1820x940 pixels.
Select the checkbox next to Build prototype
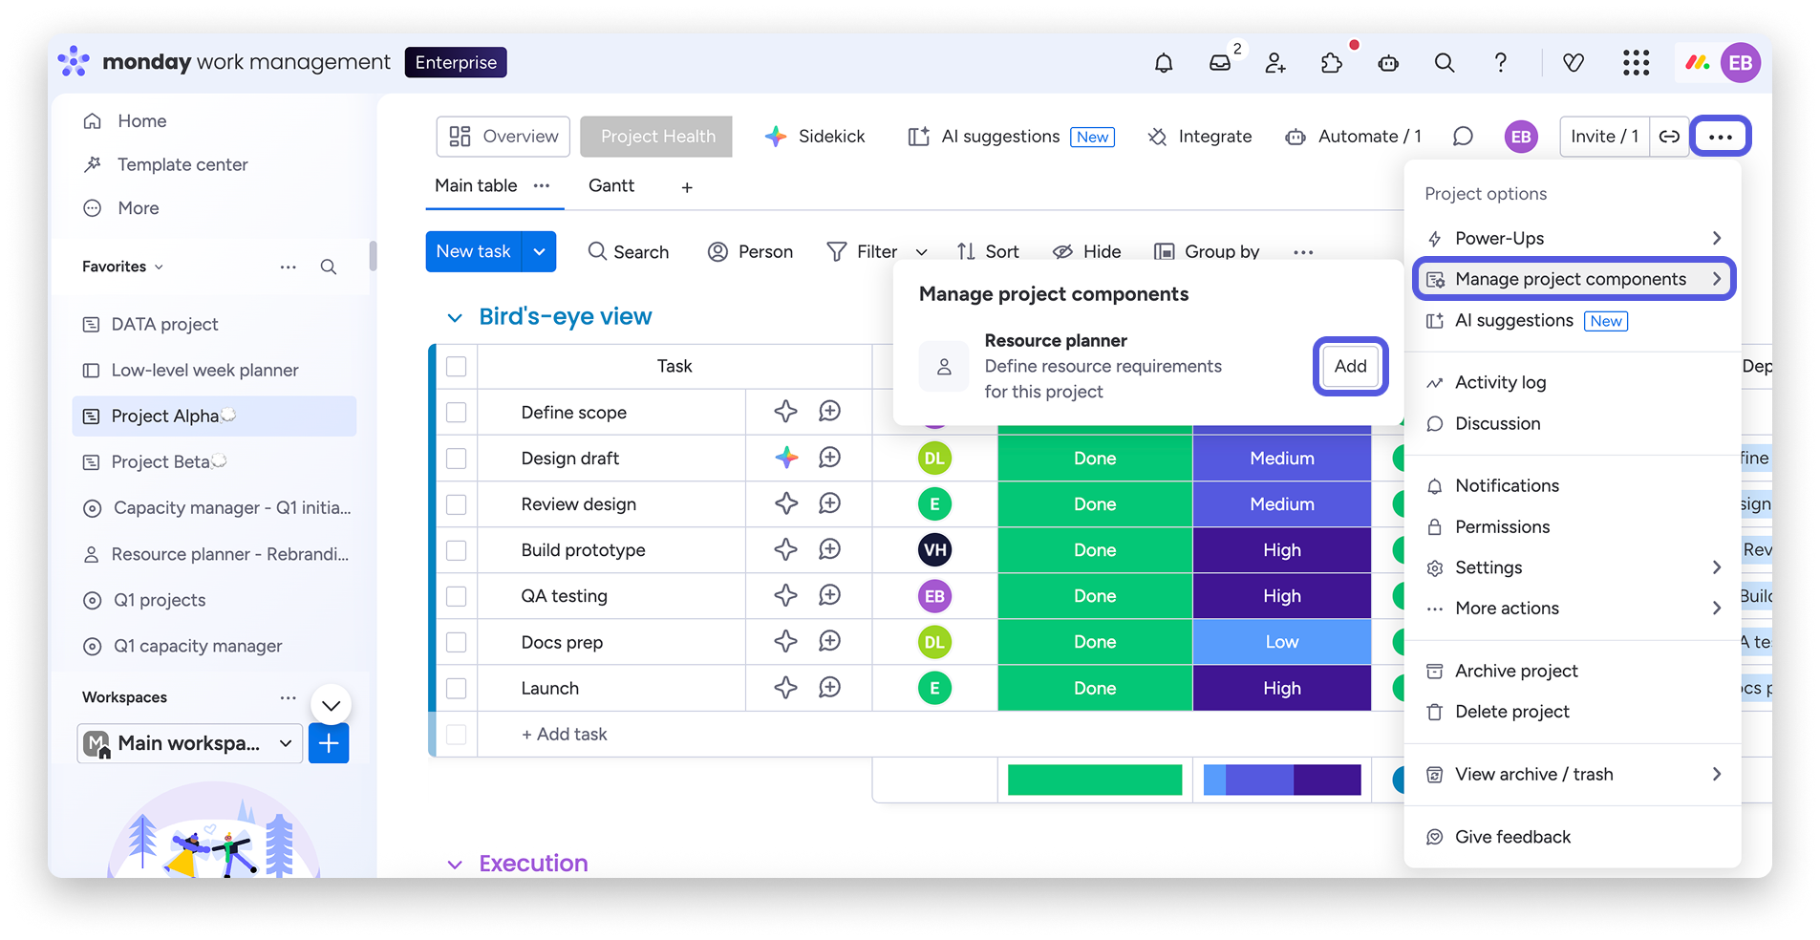[457, 549]
